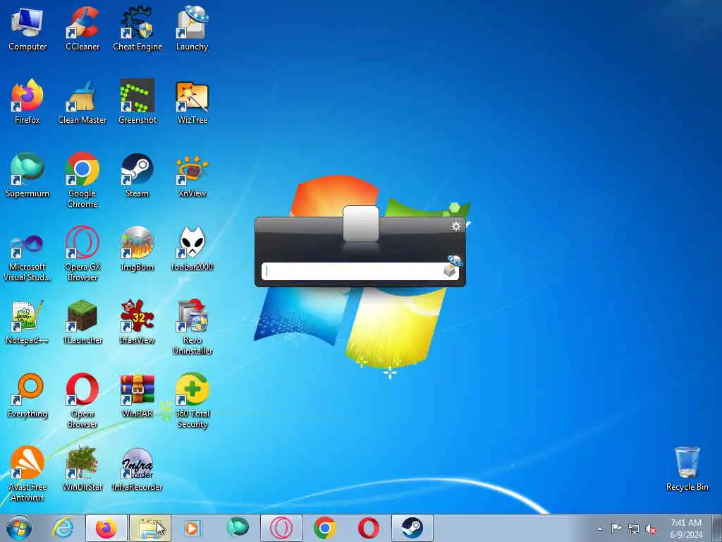Screen dimensions: 722x542
Task: Select the Computer desktop icon
Action: coord(27,28)
